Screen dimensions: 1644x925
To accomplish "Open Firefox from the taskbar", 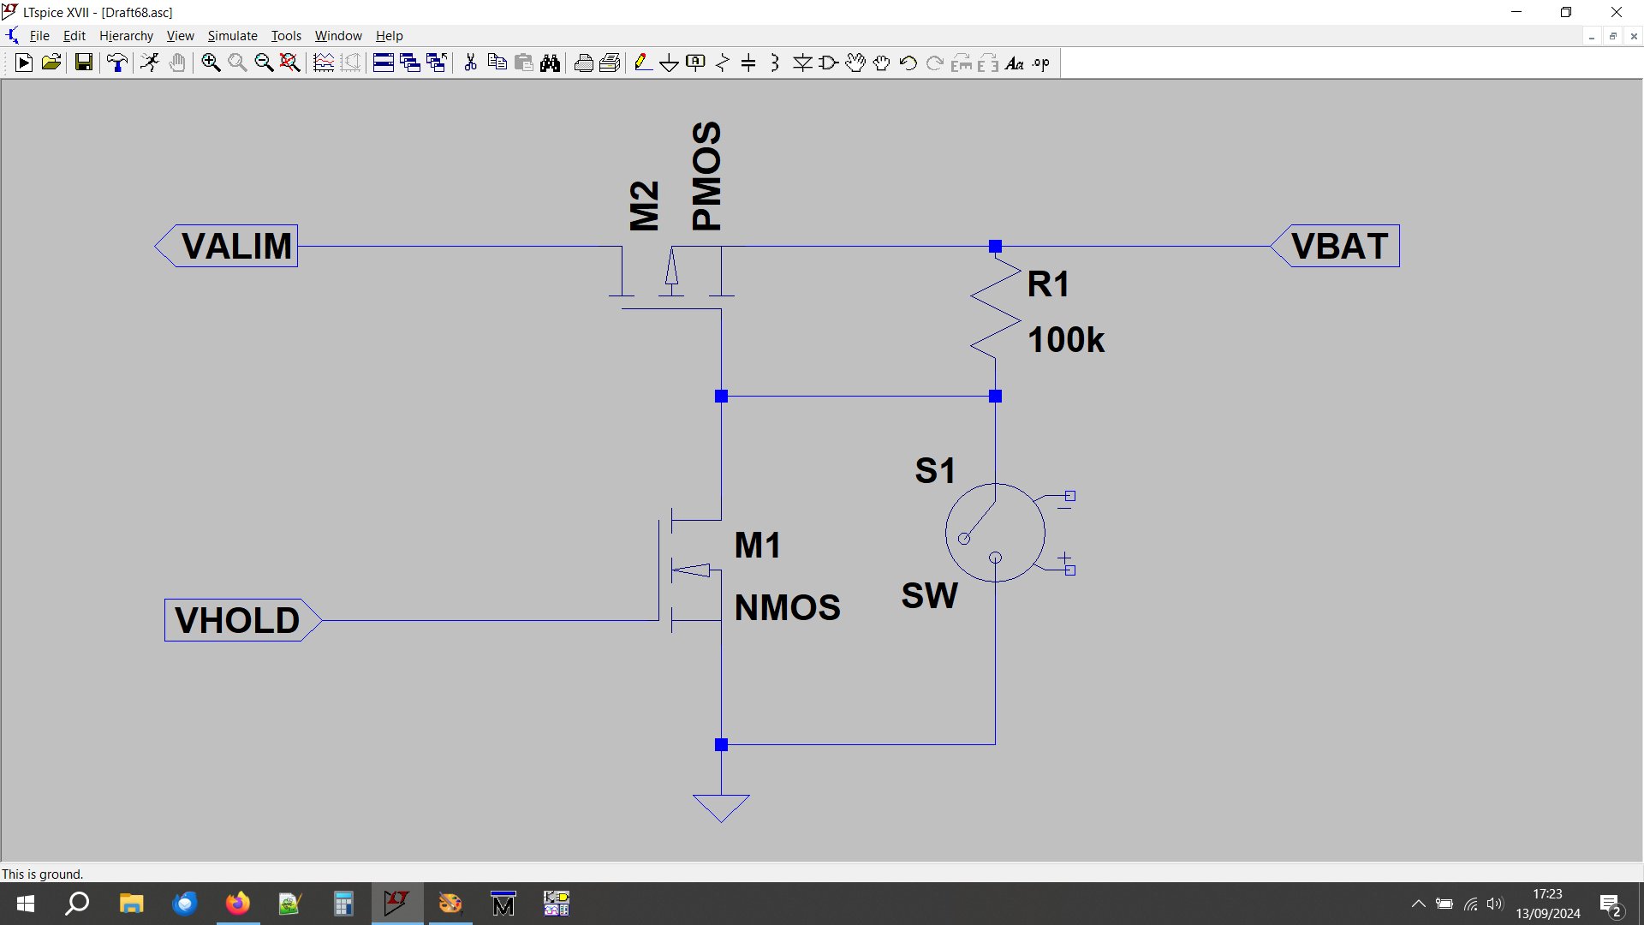I will tap(237, 904).
